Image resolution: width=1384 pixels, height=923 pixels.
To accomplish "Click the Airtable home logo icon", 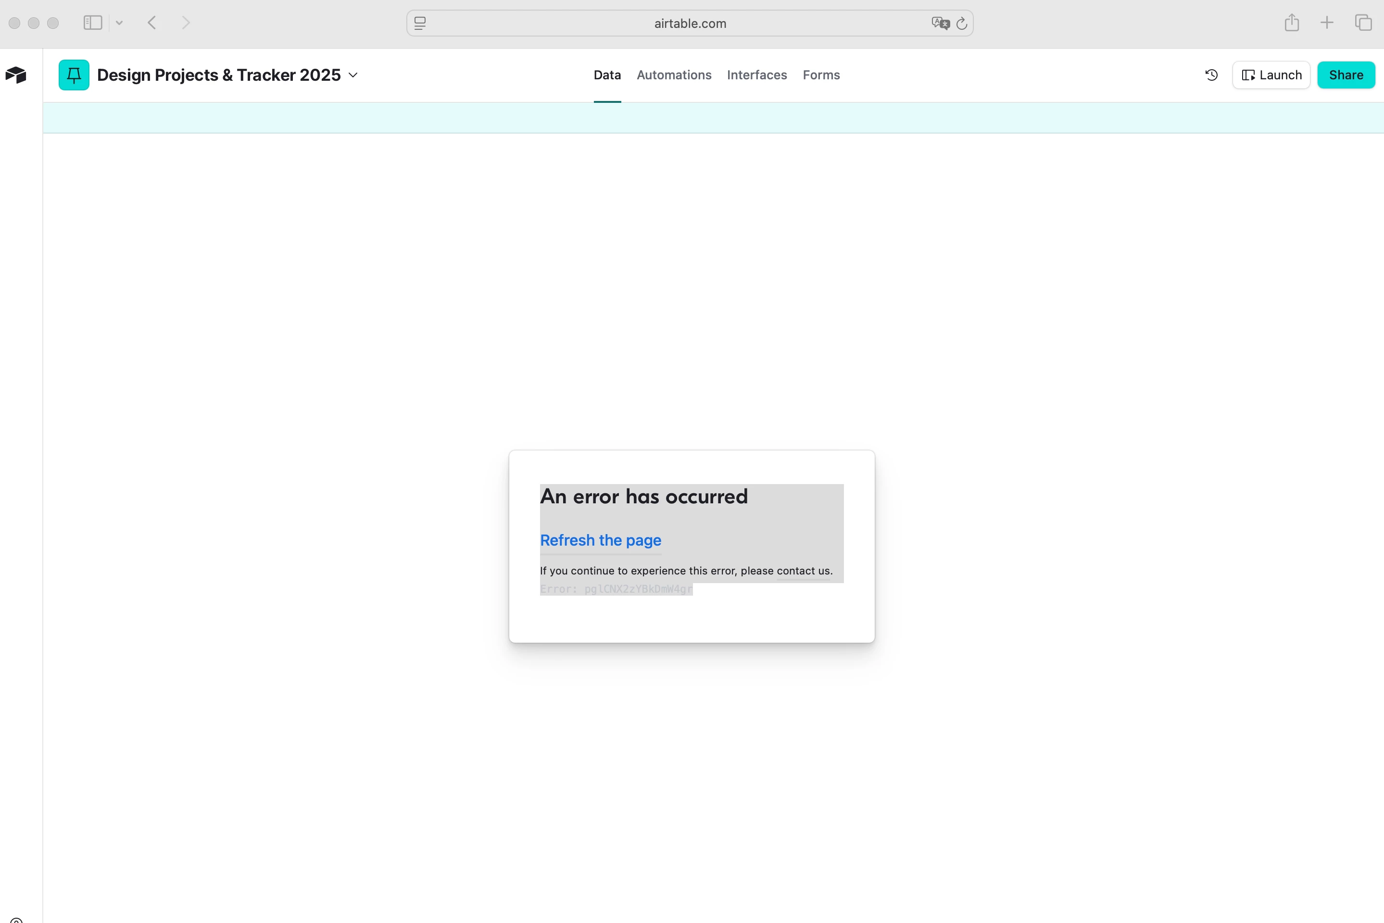I will [16, 75].
